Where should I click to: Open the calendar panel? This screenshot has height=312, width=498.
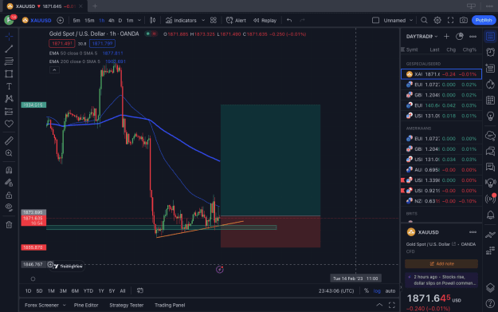490,101
